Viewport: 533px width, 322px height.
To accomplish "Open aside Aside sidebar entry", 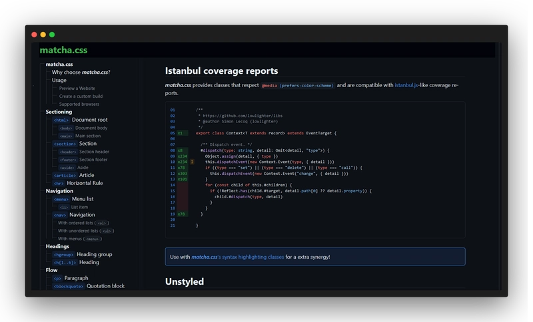I will (x=73, y=167).
